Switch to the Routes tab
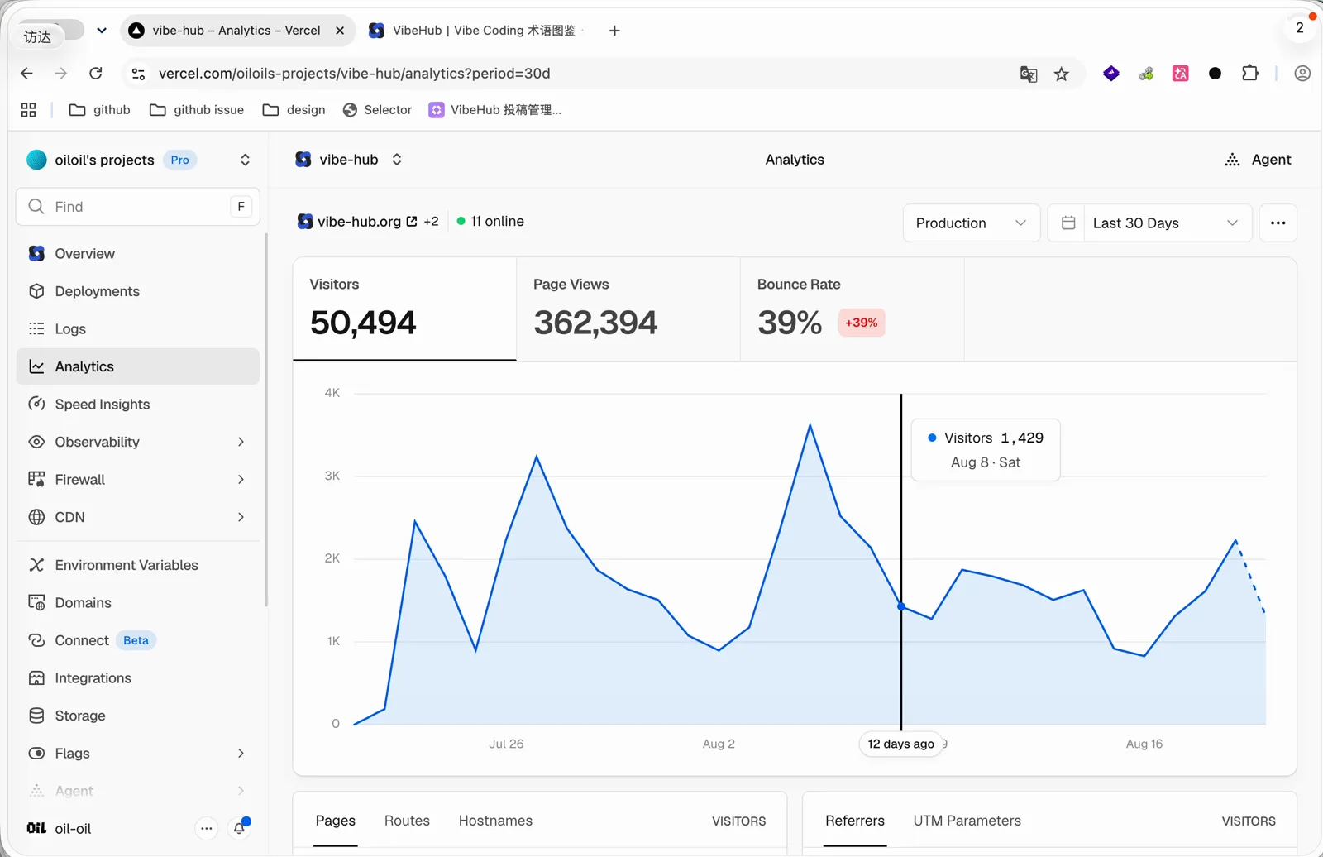Screen dimensions: 1323x857 tap(407, 821)
